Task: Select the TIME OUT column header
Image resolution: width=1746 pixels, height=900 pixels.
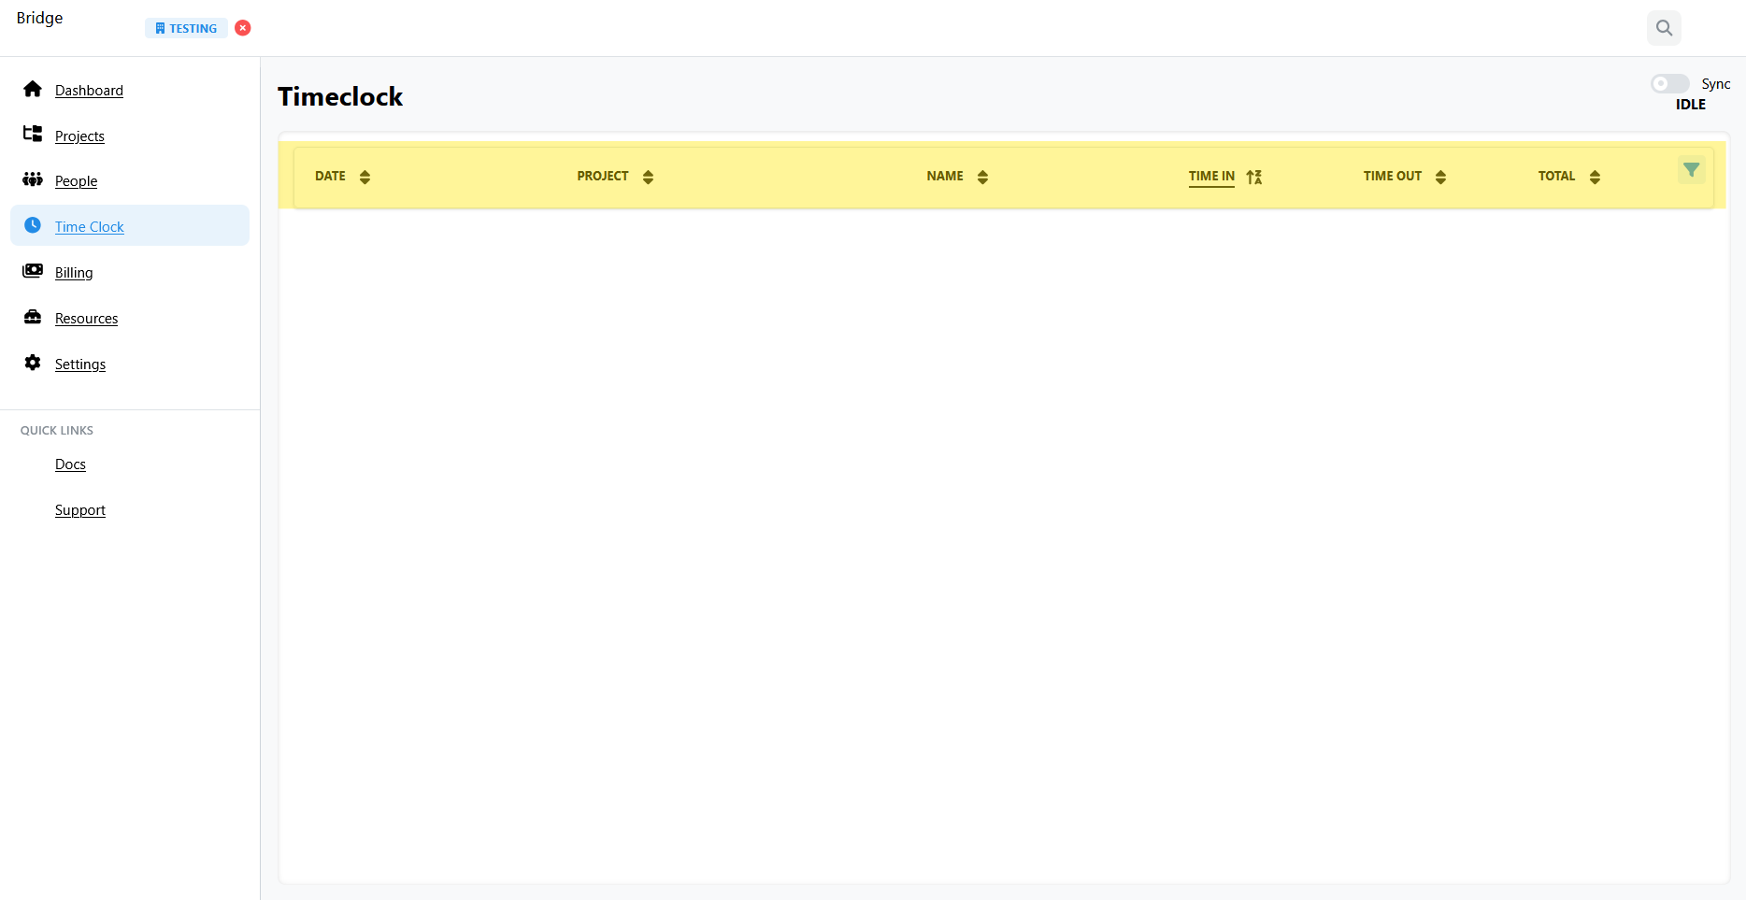Action: [x=1392, y=176]
